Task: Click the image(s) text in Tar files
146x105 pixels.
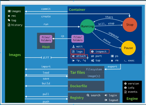Action: pyautogui.click(x=94, y=76)
